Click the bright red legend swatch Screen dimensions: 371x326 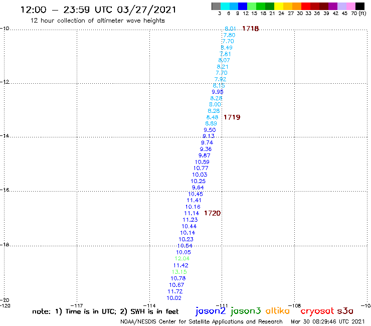click(x=306, y=6)
